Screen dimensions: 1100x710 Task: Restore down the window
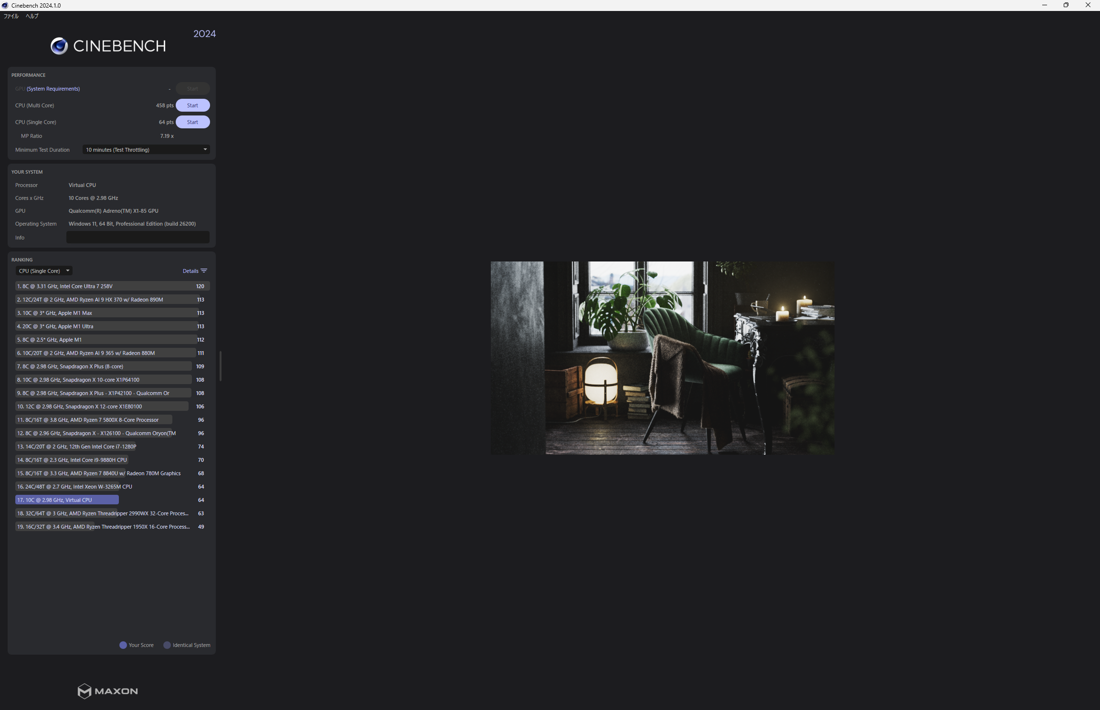point(1066,5)
